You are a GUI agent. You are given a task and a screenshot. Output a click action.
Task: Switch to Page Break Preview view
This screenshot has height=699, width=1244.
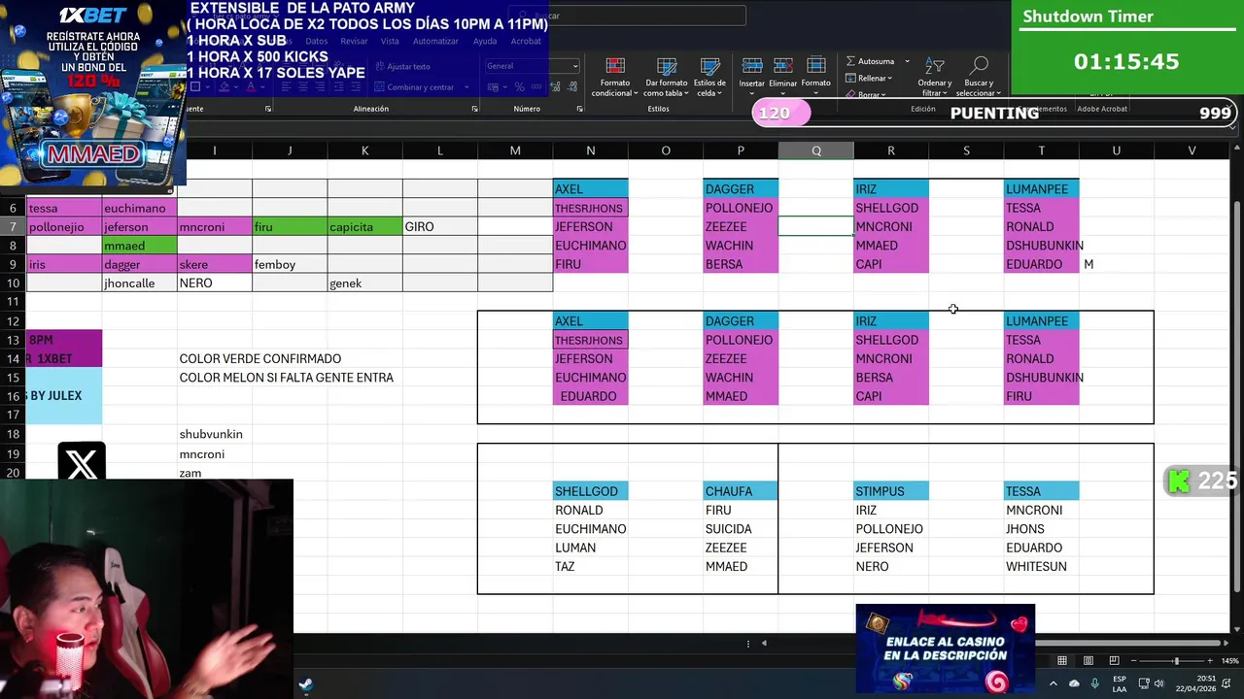[x=1114, y=661]
